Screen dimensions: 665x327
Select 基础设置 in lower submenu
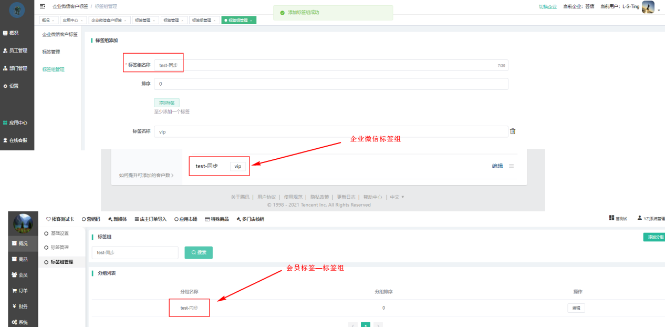(59, 233)
